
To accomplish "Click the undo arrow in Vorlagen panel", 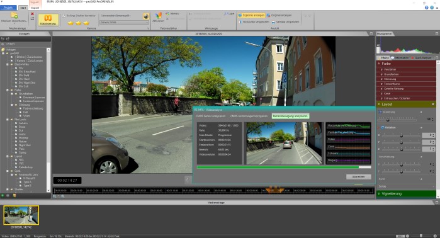I will click(x=3, y=39).
